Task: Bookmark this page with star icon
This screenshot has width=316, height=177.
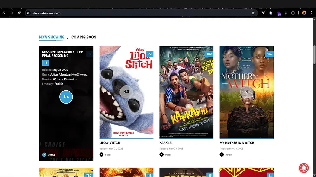Action: (x=253, y=13)
